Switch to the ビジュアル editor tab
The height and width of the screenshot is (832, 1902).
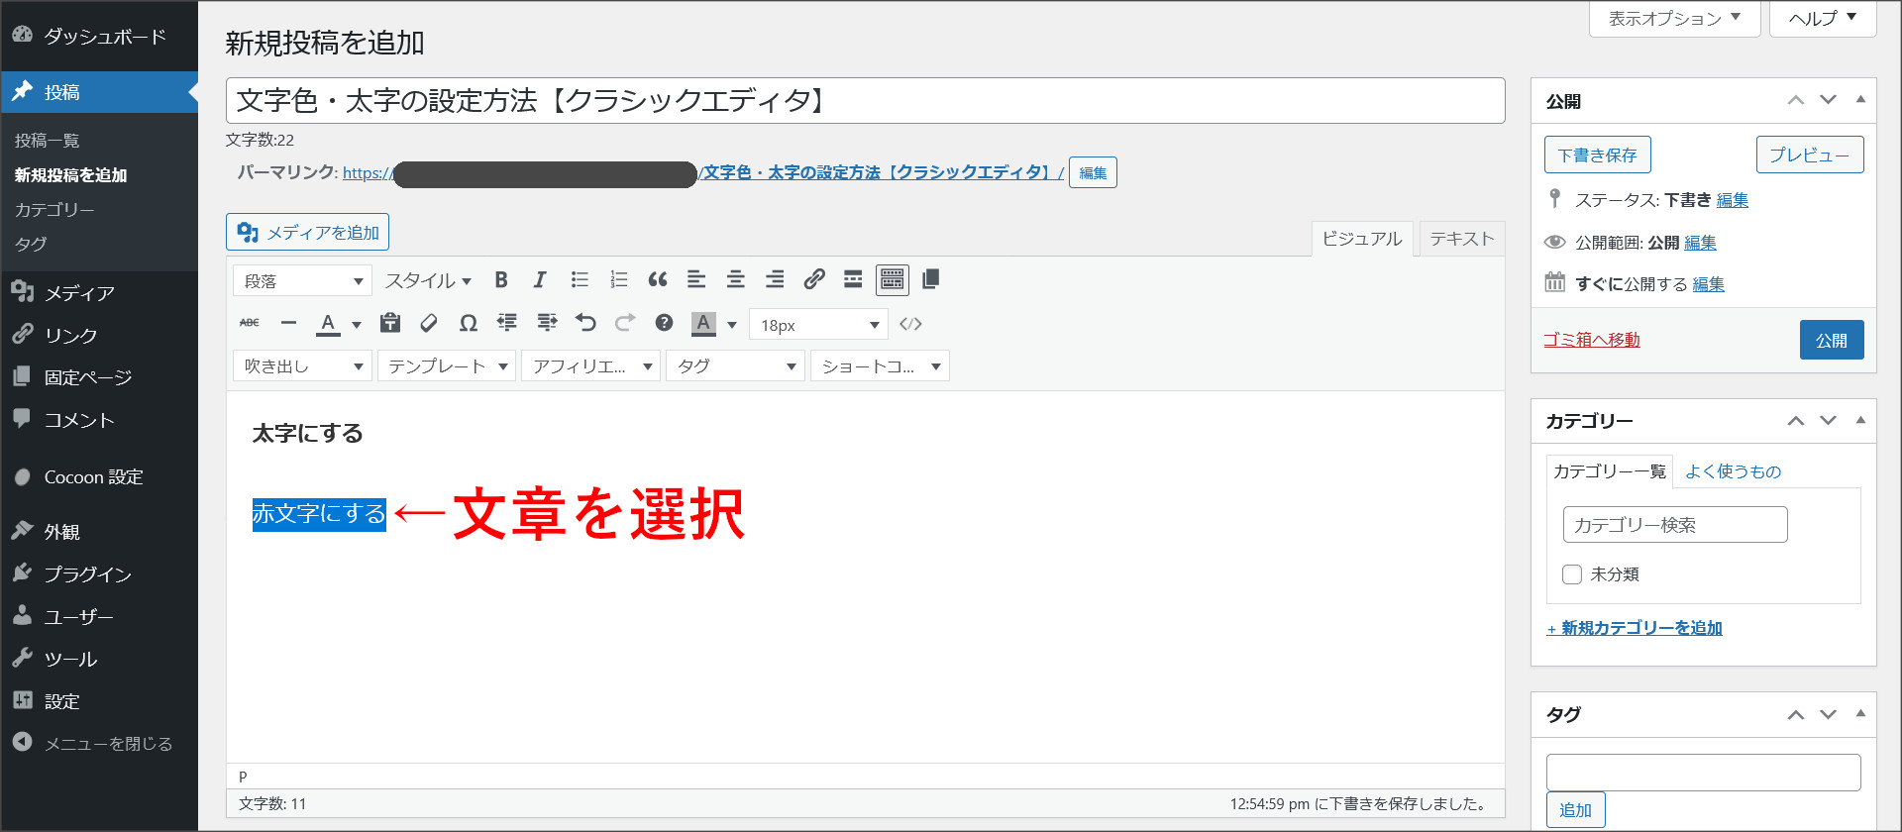coord(1362,239)
